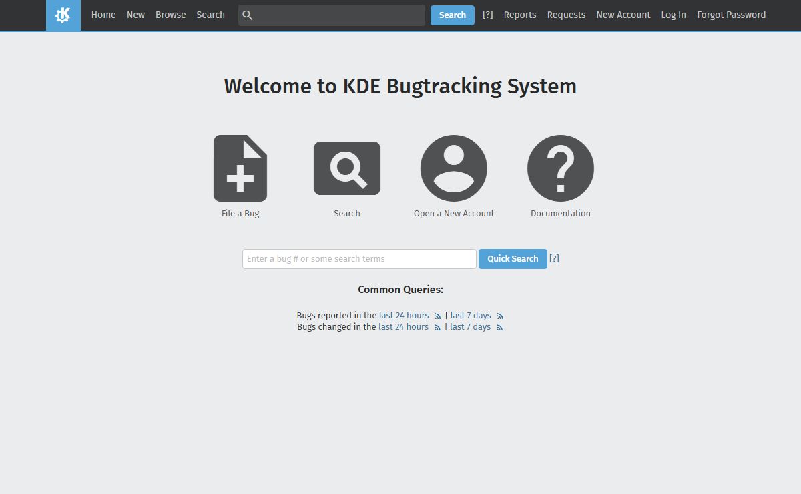Screen dimensions: 801x494
Task: Click the Open a New Account person icon
Action: (454, 168)
